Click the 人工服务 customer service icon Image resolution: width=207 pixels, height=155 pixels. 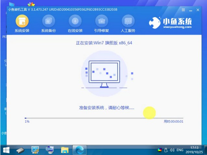[x=128, y=24]
